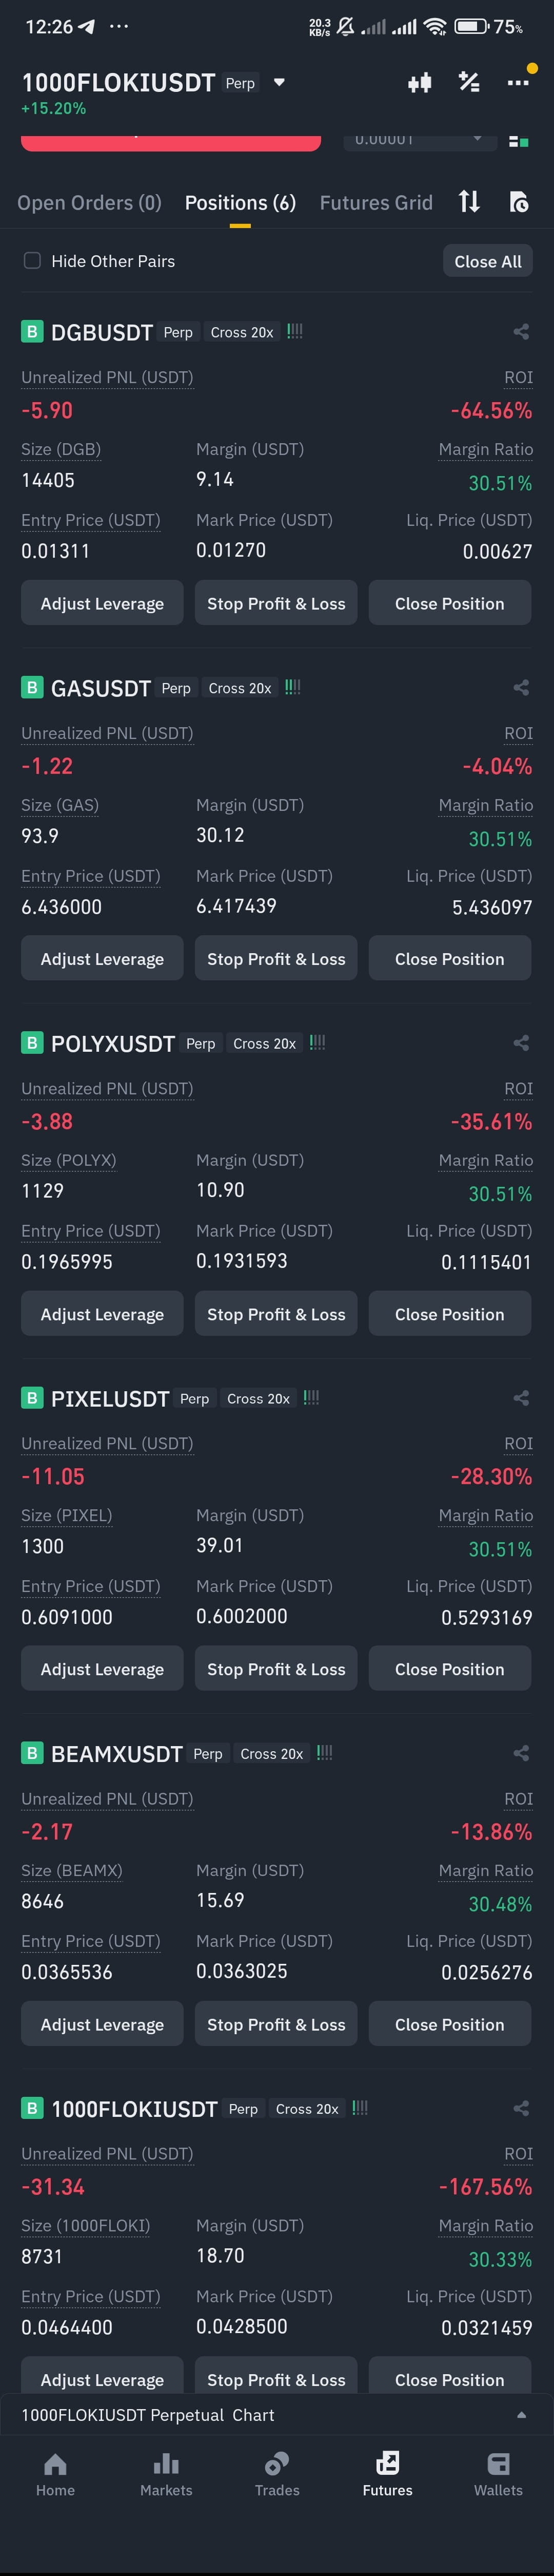Screen dimensions: 554x2576
Task: Share the 1000FLOKIUSDT position
Action: pyautogui.click(x=521, y=2108)
